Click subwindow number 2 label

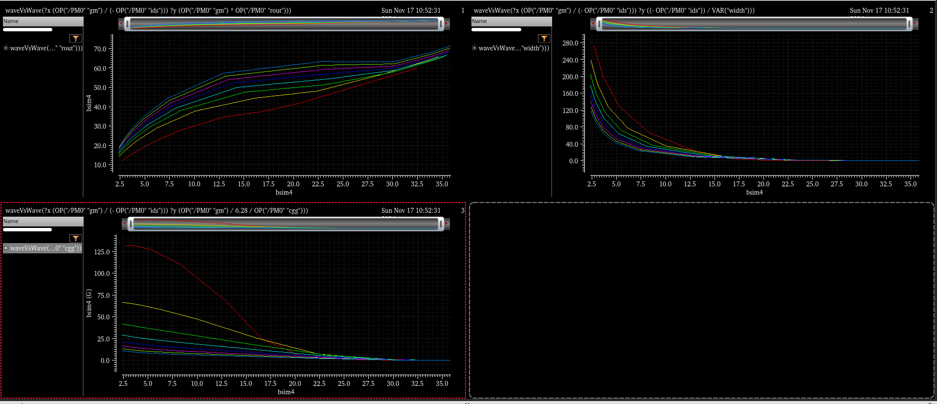click(931, 10)
